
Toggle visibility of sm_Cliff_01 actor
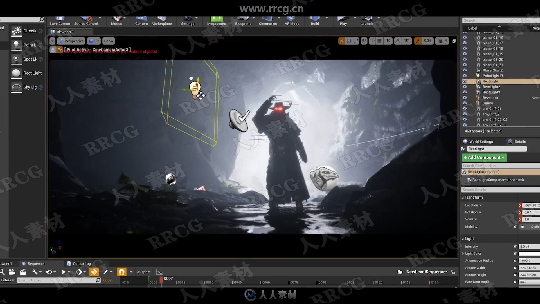click(x=465, y=108)
